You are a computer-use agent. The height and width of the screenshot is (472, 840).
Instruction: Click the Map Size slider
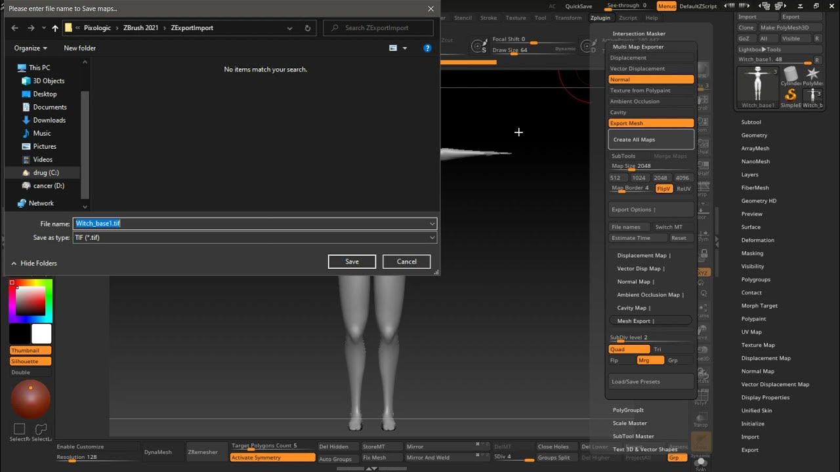(651, 167)
